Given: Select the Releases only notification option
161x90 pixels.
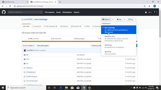Looking at the screenshot, I should pyautogui.click(x=118, y=38).
